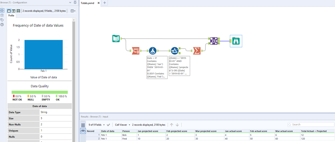Screen dimensions: 335x142
Task: Open the Help question mark icon
Action: tap(2, 25)
